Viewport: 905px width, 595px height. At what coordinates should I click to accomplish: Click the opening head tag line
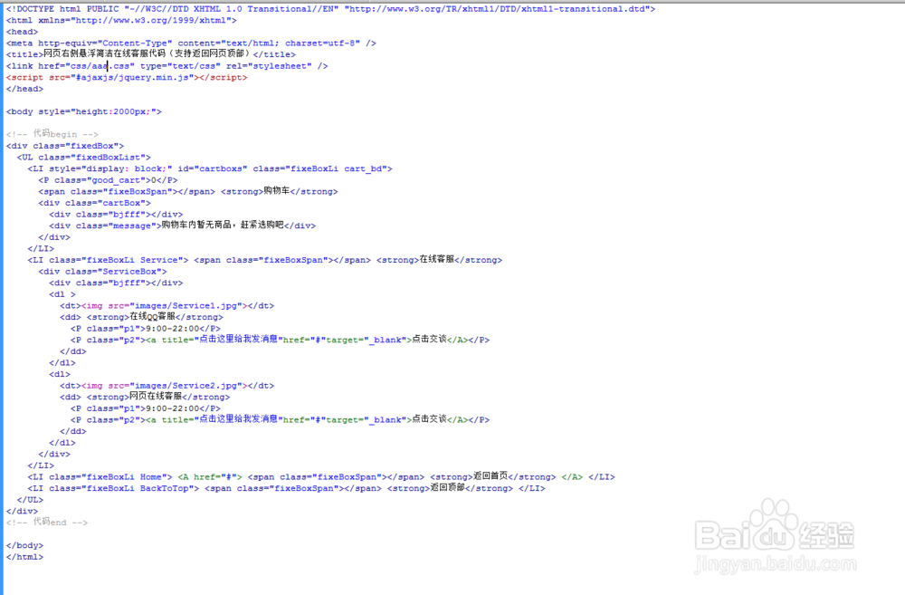22,32
